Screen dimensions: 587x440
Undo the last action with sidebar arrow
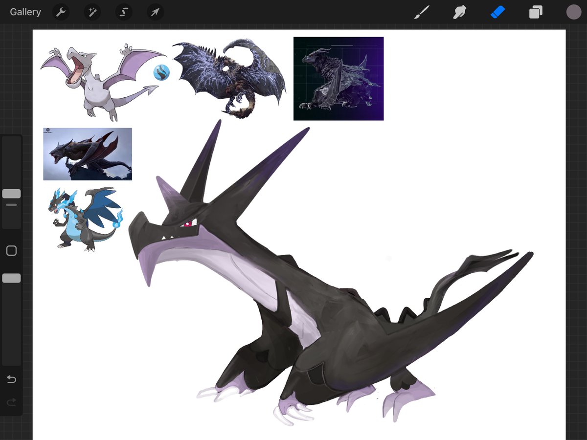11,379
